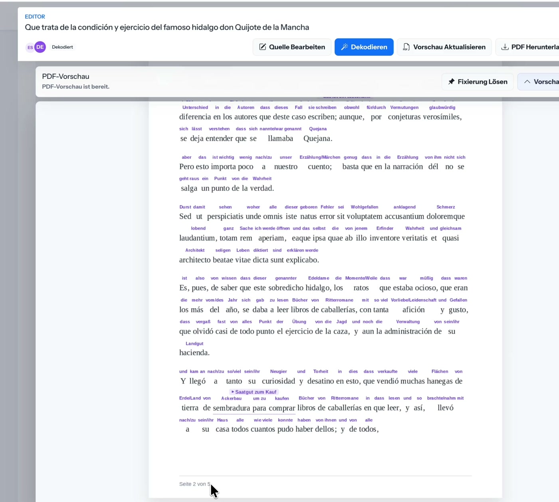
Task: Click the 'Seite 2 von 5' page footer
Action: pos(195,484)
